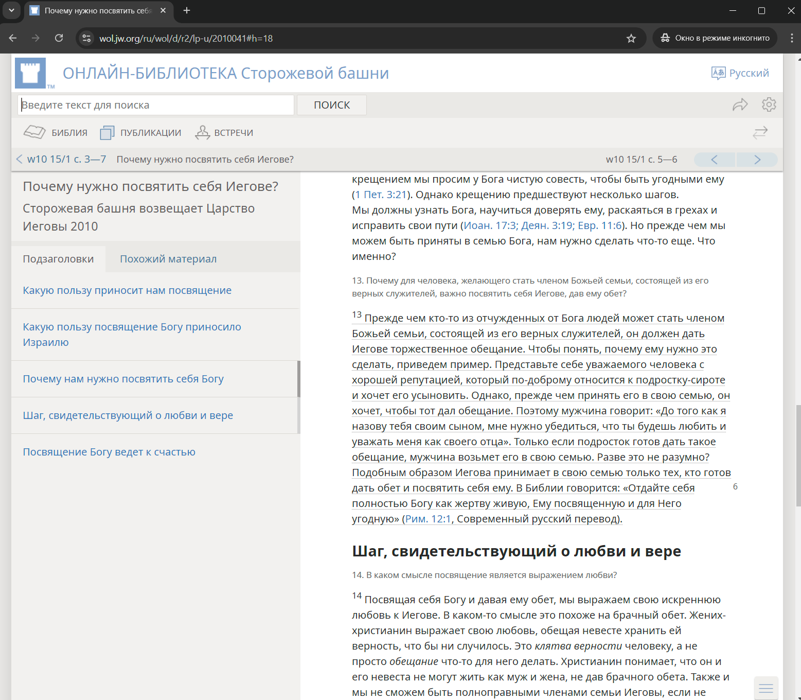Select the Подзаголовки tab

click(x=58, y=259)
